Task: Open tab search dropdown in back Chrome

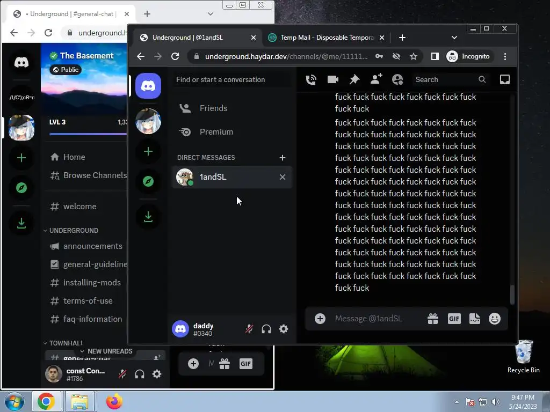Action: point(210,14)
